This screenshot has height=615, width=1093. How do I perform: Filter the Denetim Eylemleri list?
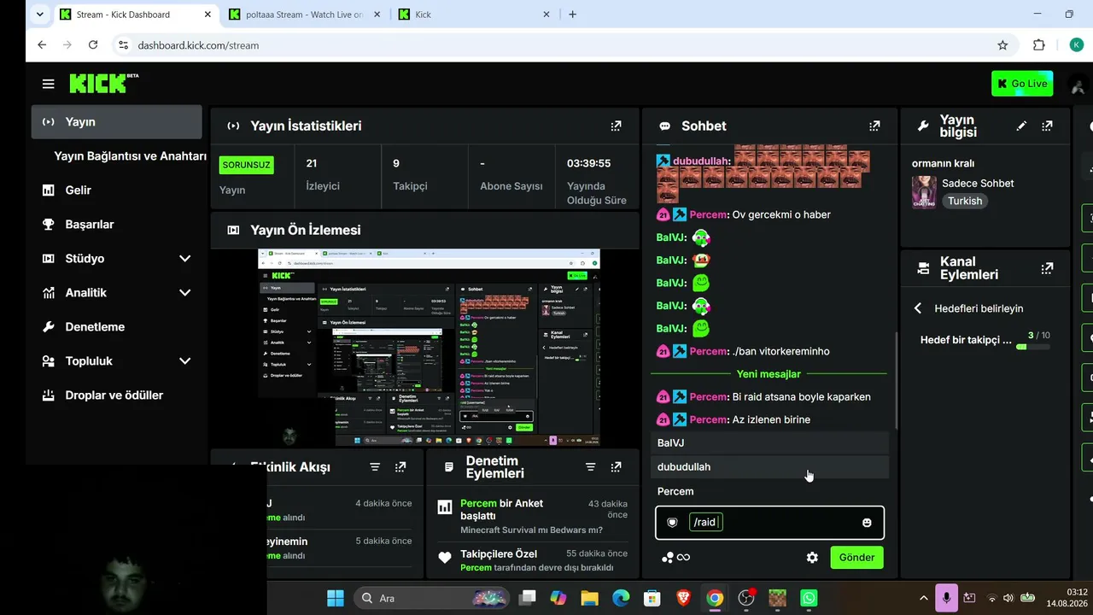point(590,467)
